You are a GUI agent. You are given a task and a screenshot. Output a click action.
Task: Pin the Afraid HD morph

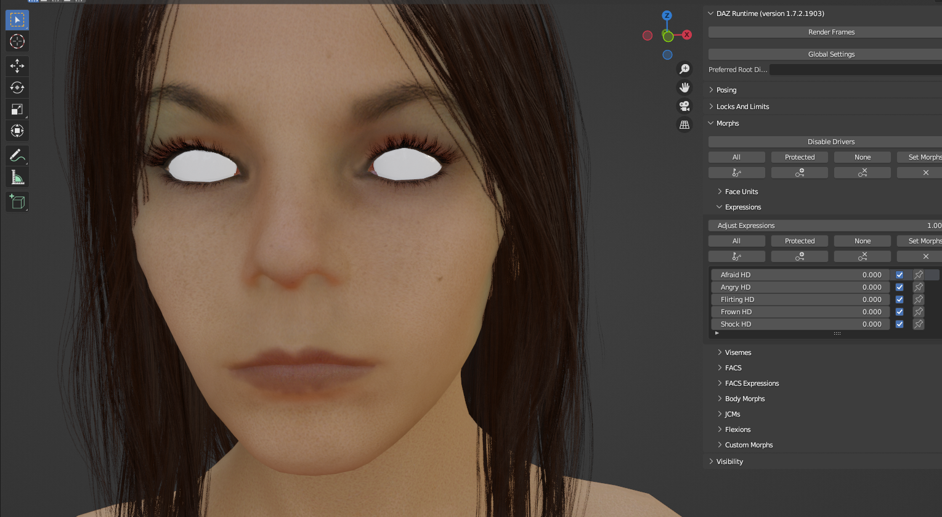(x=919, y=275)
